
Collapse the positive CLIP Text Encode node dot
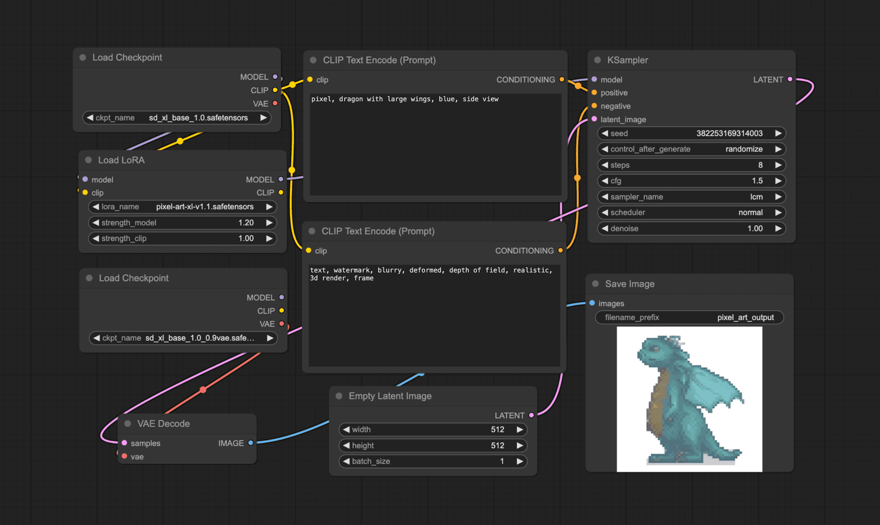(x=313, y=60)
